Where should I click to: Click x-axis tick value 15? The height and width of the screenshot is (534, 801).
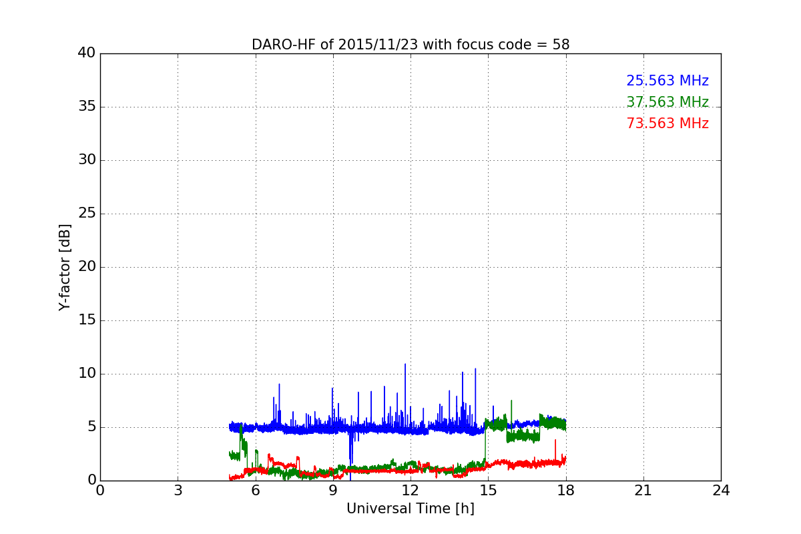tap(488, 490)
